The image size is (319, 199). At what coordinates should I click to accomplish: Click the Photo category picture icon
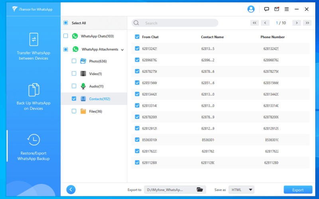click(83, 61)
